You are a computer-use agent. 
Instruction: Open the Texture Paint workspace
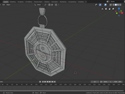pos(38,2)
